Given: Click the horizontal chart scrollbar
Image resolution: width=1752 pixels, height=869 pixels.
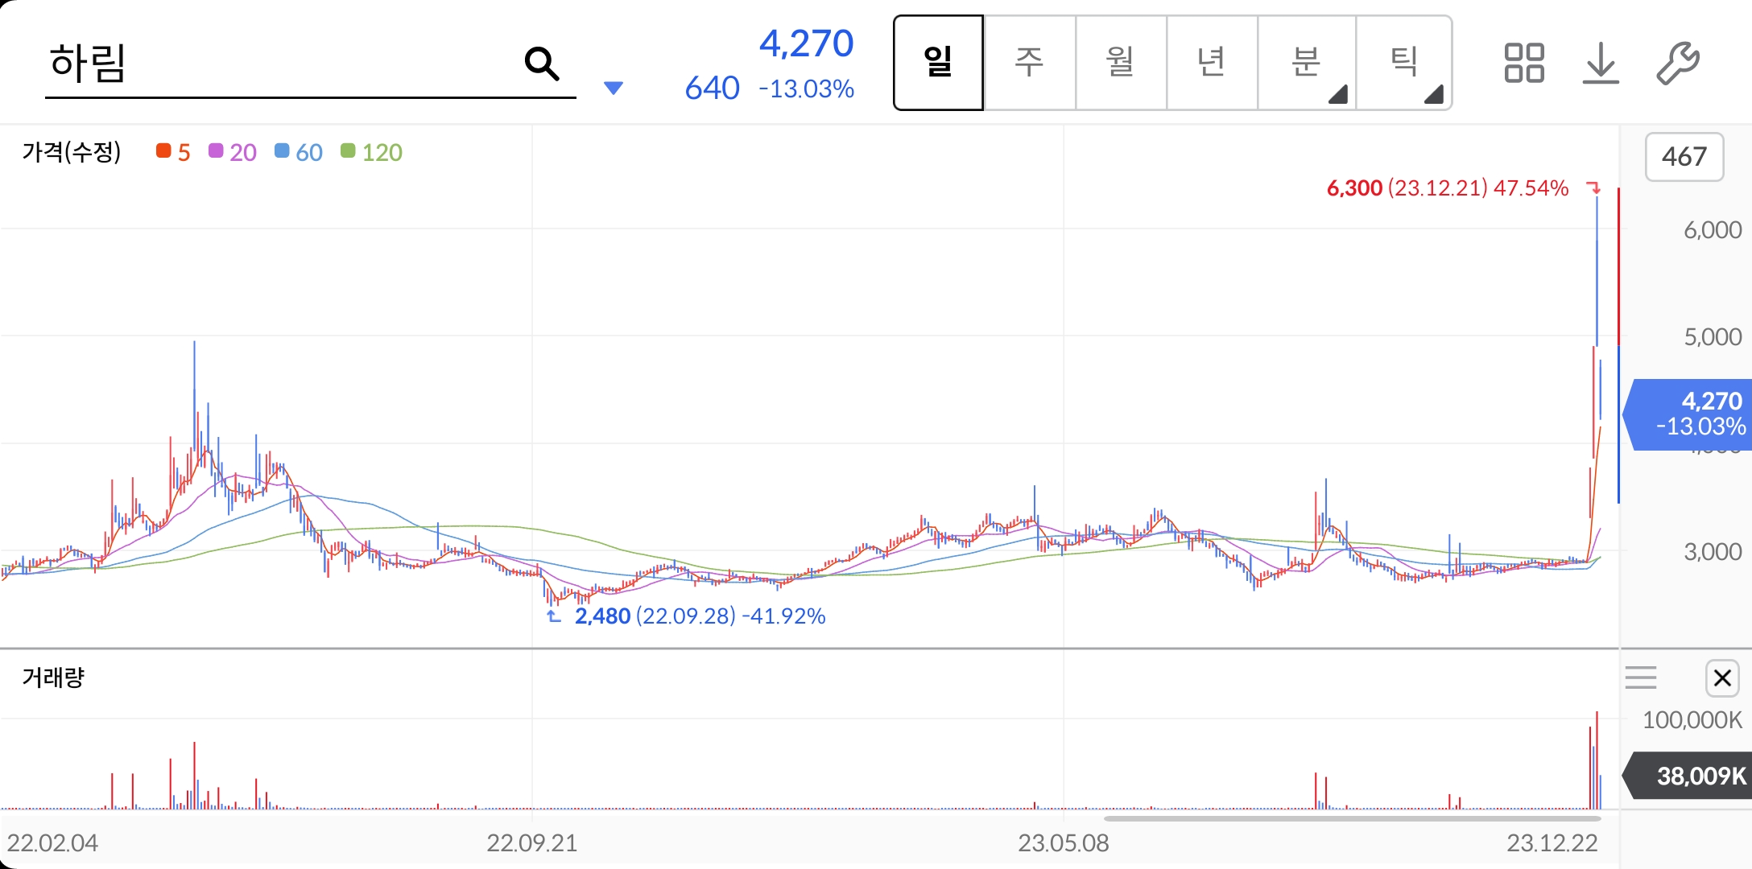Looking at the screenshot, I should tap(1353, 818).
